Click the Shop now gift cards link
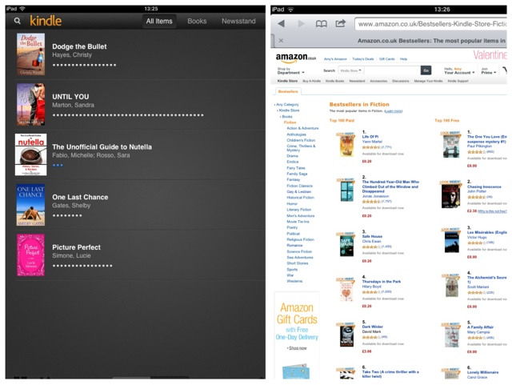This screenshot has height=385, width=512. click(297, 348)
